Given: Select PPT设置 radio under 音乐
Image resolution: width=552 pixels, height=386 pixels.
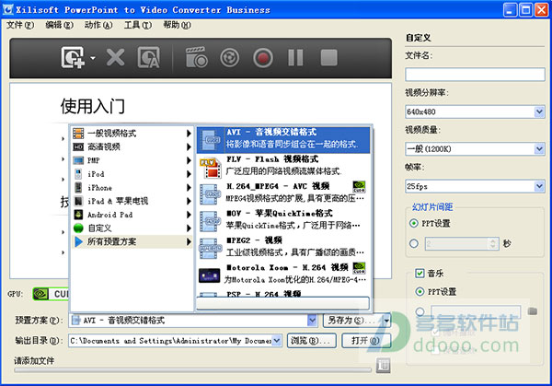Looking at the screenshot, I should point(420,291).
